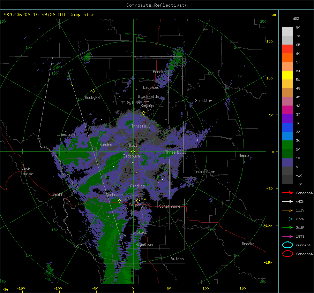This screenshot has width=314, height=293.
Task: Select the Airdrie label on the map
Action: click(x=137, y=186)
